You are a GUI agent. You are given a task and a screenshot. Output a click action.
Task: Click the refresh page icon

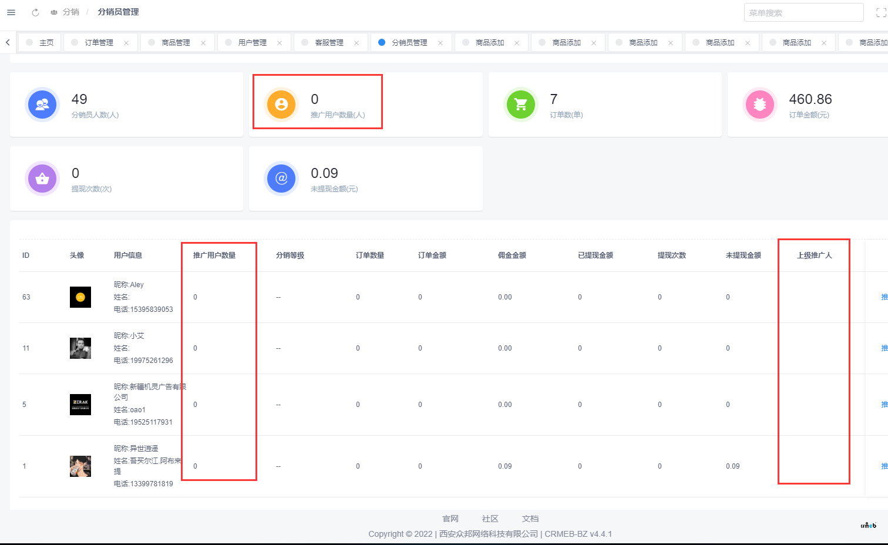point(35,12)
